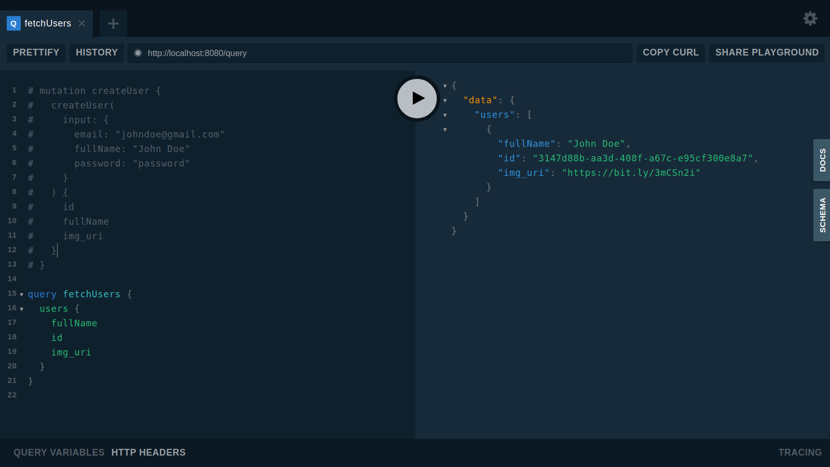Close the fetchUsers tab
The width and height of the screenshot is (830, 467).
point(81,23)
